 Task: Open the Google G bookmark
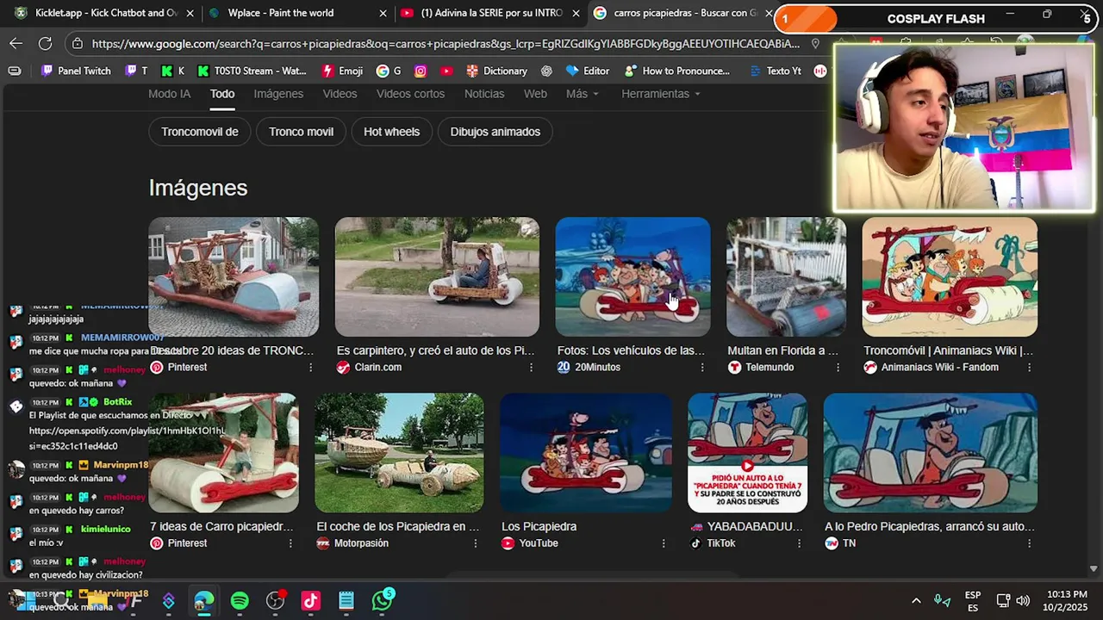click(389, 71)
